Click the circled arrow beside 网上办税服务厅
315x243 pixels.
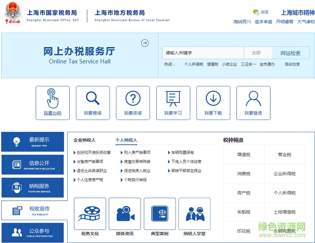pyautogui.click(x=145, y=43)
